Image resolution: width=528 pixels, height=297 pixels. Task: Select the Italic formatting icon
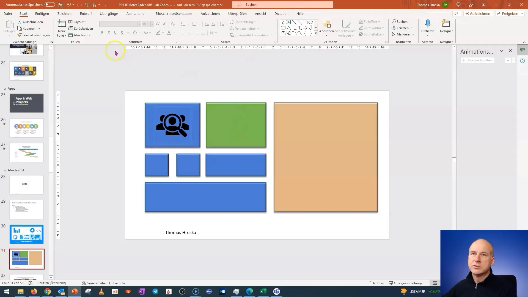[x=108, y=33]
